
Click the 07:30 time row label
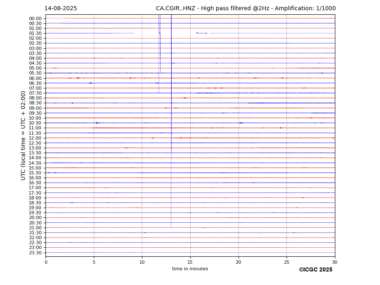coord(35,93)
